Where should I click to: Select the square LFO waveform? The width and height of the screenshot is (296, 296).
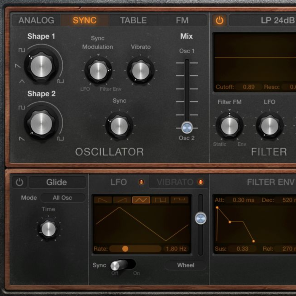160,200
